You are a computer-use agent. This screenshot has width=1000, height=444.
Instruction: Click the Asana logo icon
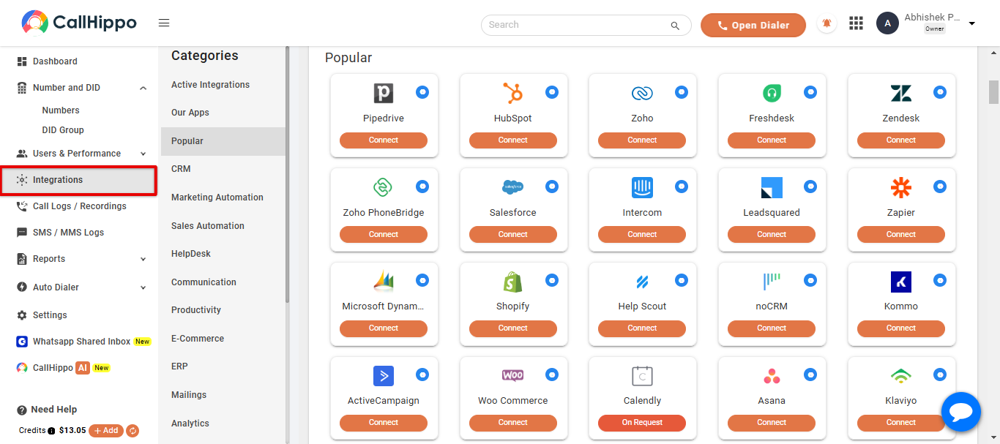[772, 376]
